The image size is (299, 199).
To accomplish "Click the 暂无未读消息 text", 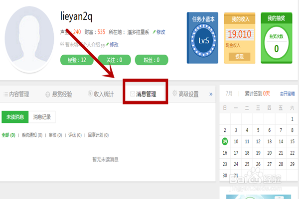I will (106, 159).
